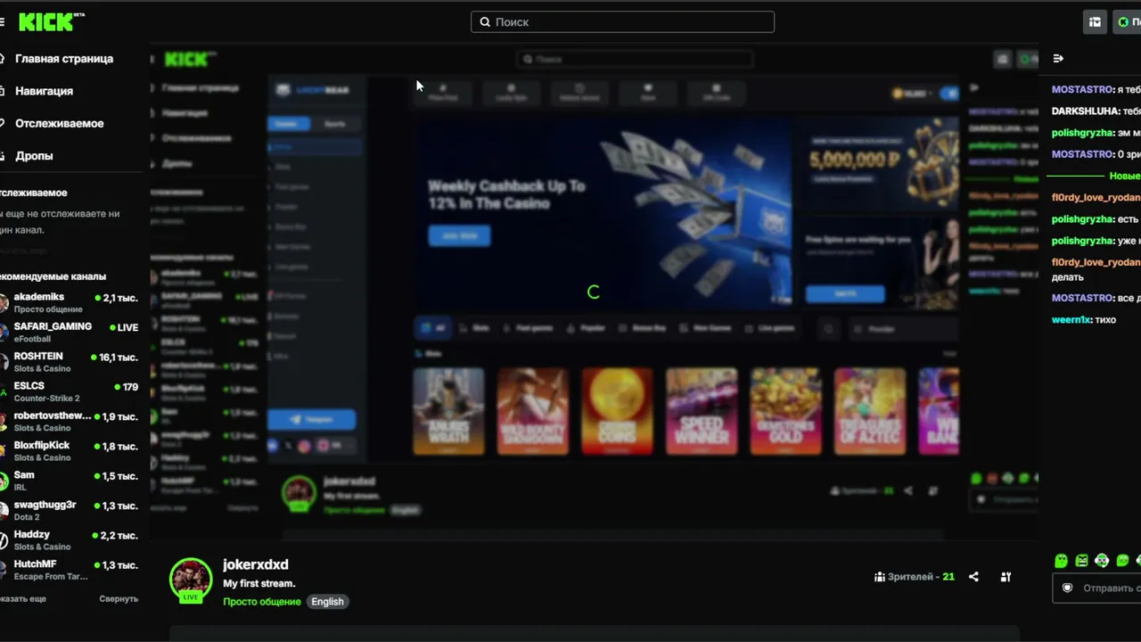Select the Haddzy channel row
This screenshot has height=642, width=1141.
click(70, 540)
